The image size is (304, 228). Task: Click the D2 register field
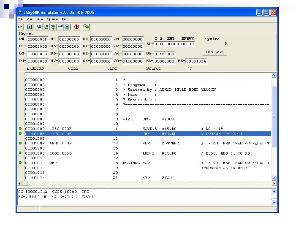tap(37, 54)
